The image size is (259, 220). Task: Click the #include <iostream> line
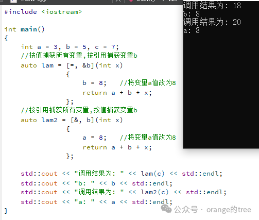(x=43, y=12)
